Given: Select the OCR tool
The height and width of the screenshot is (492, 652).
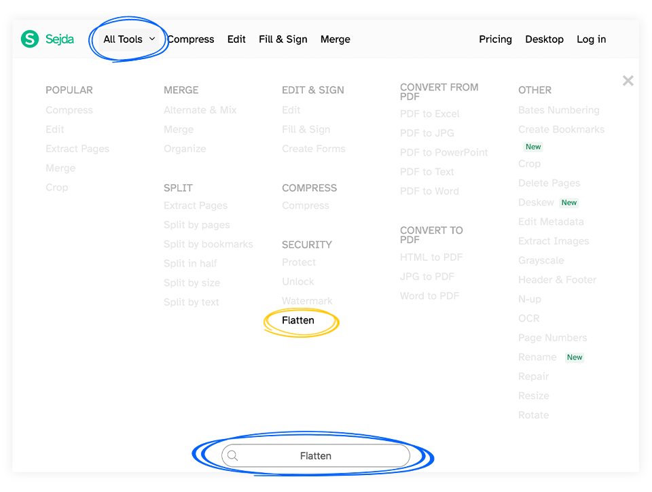Looking at the screenshot, I should tap(528, 318).
